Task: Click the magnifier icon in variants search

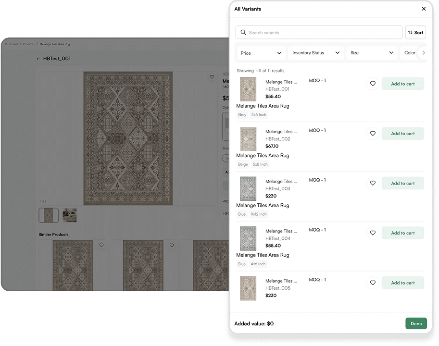Action: (x=243, y=33)
